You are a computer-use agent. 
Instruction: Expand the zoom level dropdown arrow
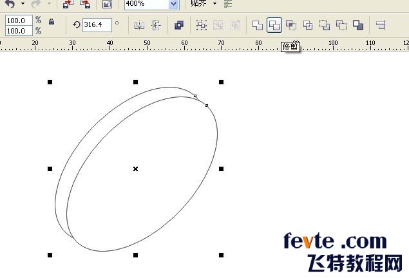coord(174,4)
